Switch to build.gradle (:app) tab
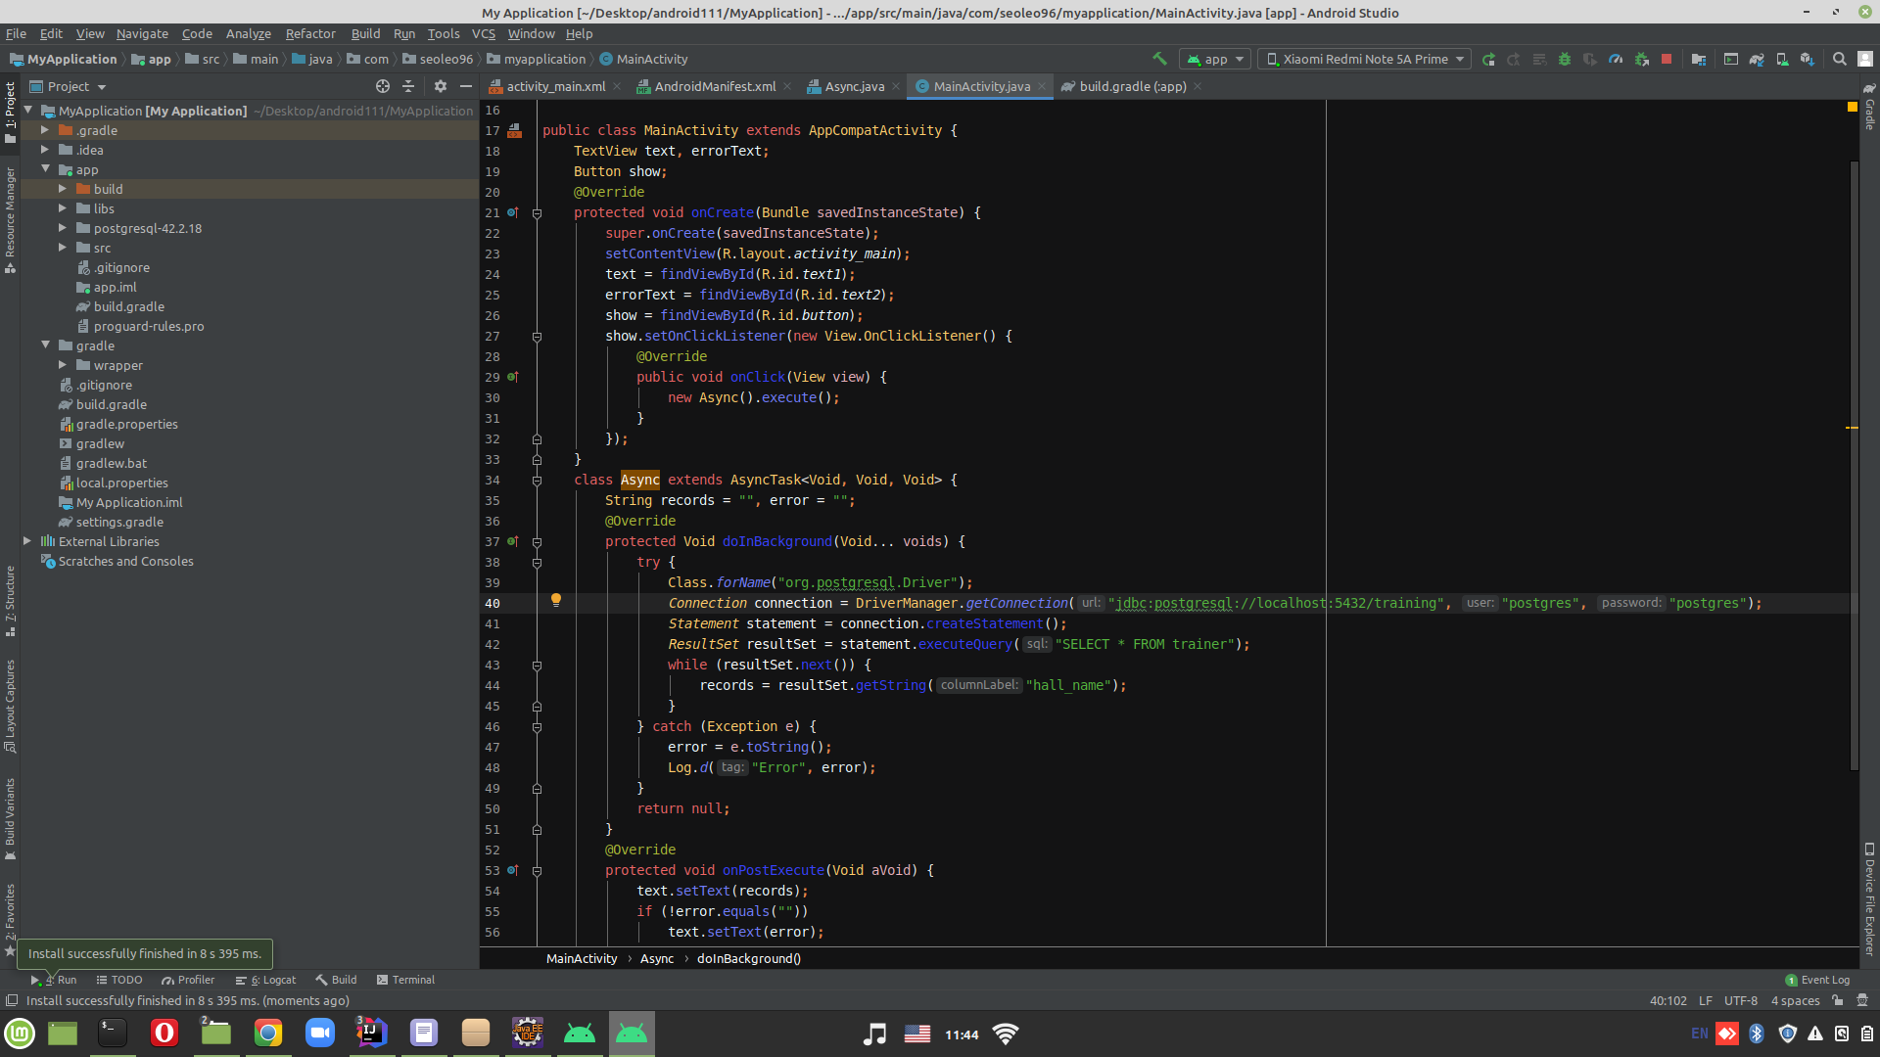 (x=1132, y=86)
